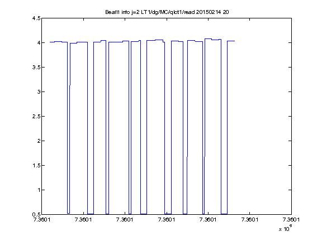
Task: Select the 1.5 y-axis tick label
Action: pyautogui.click(x=36, y=165)
